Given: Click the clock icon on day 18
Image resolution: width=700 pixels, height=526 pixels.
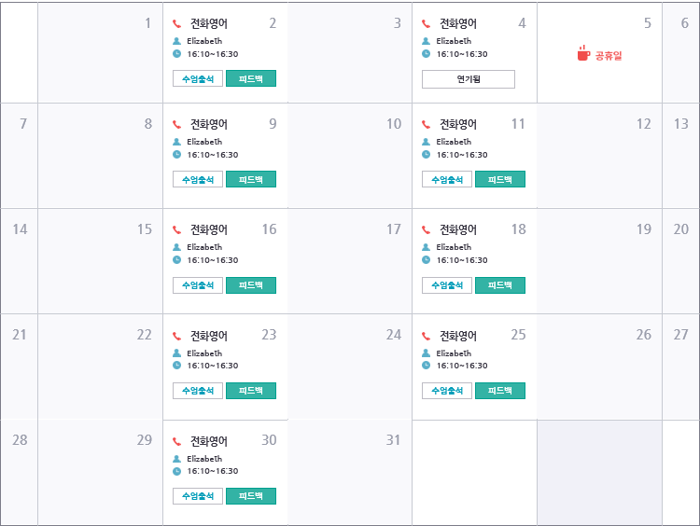Looking at the screenshot, I should (427, 260).
